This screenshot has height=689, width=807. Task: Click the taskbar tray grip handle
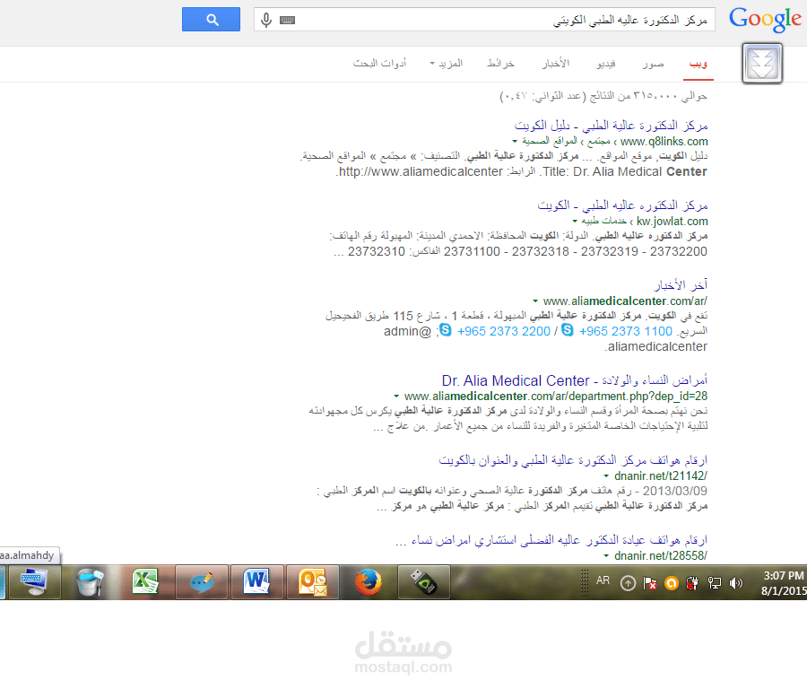[x=584, y=582]
